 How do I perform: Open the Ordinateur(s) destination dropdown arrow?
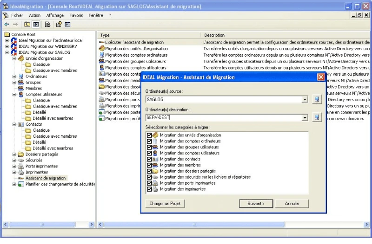click(x=305, y=118)
